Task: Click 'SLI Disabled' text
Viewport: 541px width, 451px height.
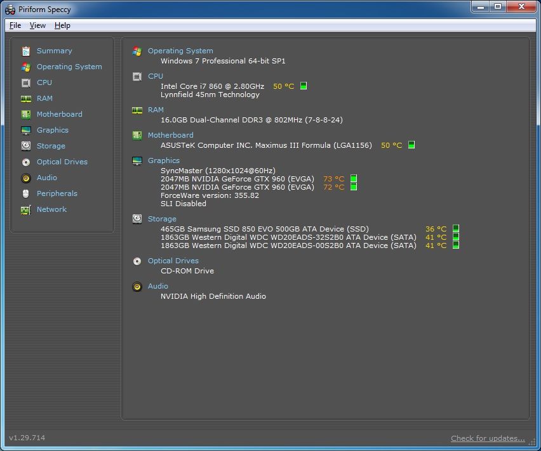Action: [184, 204]
